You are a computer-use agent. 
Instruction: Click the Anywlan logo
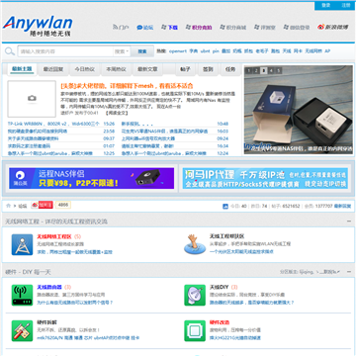tap(38, 26)
